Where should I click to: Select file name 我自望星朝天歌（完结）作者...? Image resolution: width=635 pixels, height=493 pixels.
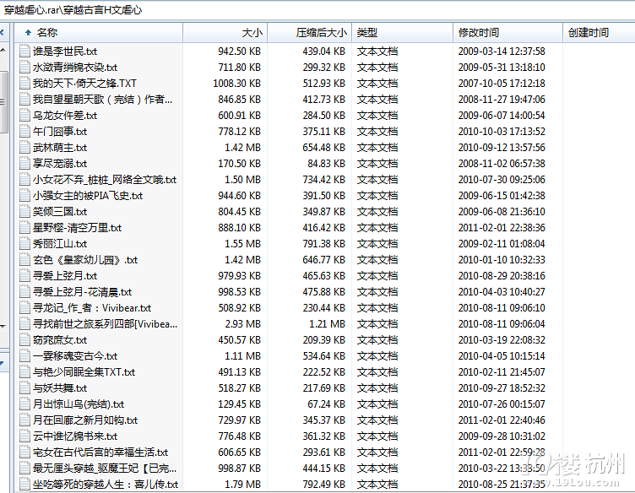[102, 99]
